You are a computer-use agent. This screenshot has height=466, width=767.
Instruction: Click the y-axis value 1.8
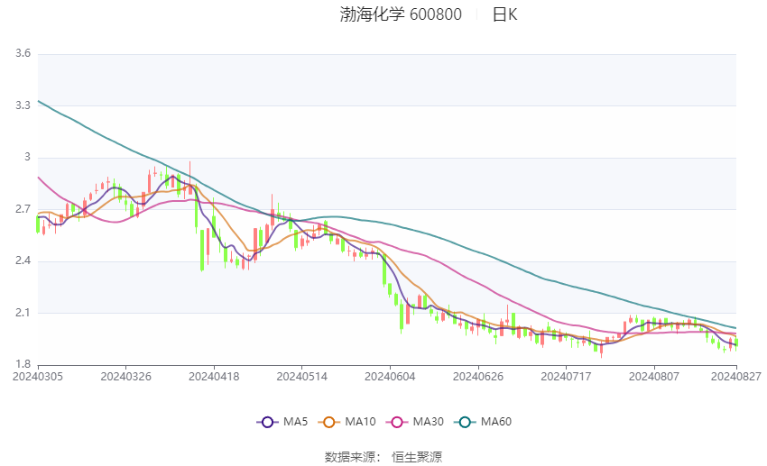coord(23,364)
